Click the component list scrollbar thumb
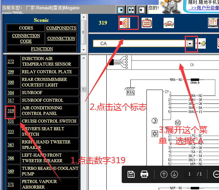 click(x=84, y=89)
